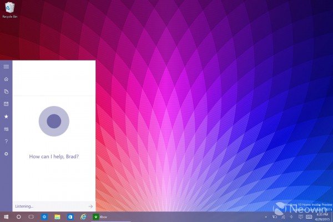Open the Windows Start menu
Image resolution: width=333 pixels, height=222 pixels.
(x=6, y=216)
